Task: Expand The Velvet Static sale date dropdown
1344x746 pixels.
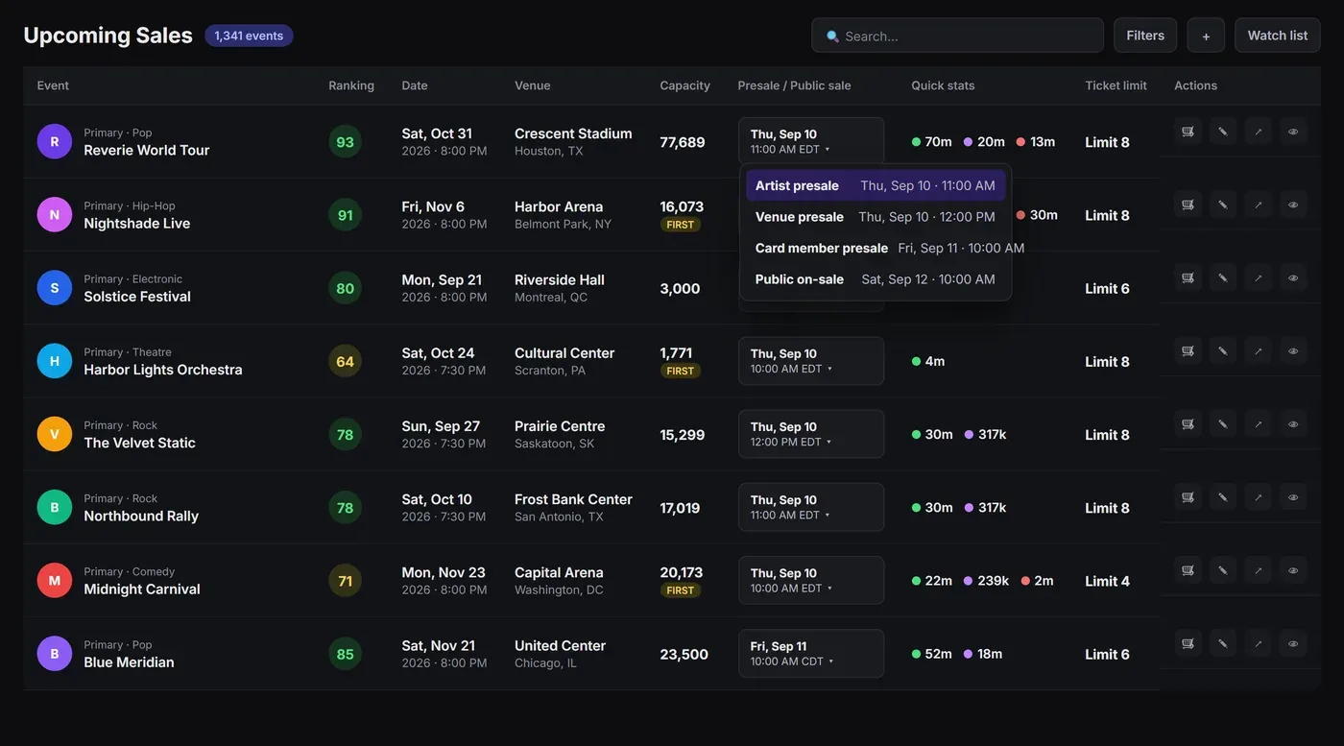Action: (x=811, y=434)
